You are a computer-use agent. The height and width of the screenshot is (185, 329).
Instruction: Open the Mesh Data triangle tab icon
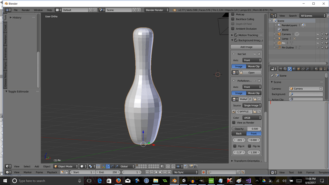pos(312,69)
